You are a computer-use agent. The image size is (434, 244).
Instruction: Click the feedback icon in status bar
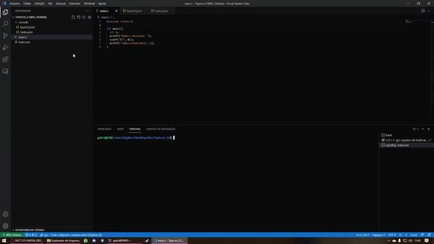(422, 235)
